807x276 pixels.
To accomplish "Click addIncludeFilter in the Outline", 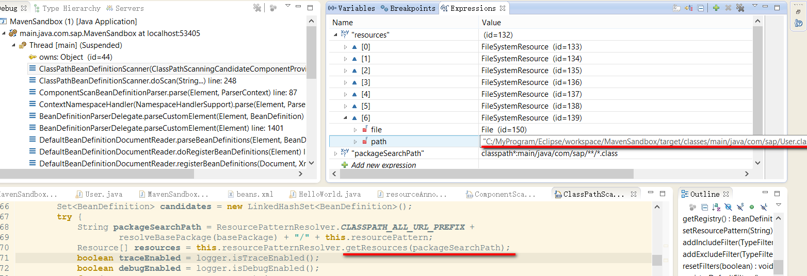I will tap(727, 243).
